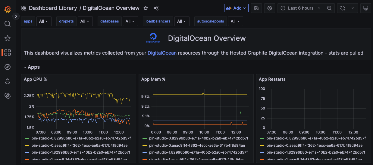
Task: Toggle yellow pin-studio-0.aeac9ff4 series in App Mem legend
Action: (x=197, y=145)
